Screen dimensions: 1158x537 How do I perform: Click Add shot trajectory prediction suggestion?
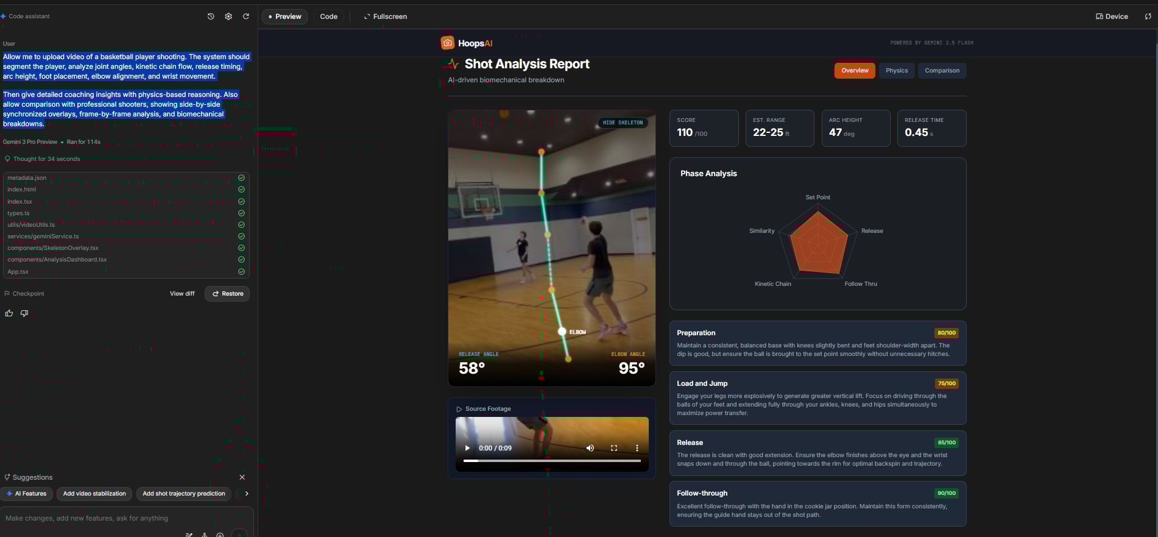pyautogui.click(x=184, y=494)
